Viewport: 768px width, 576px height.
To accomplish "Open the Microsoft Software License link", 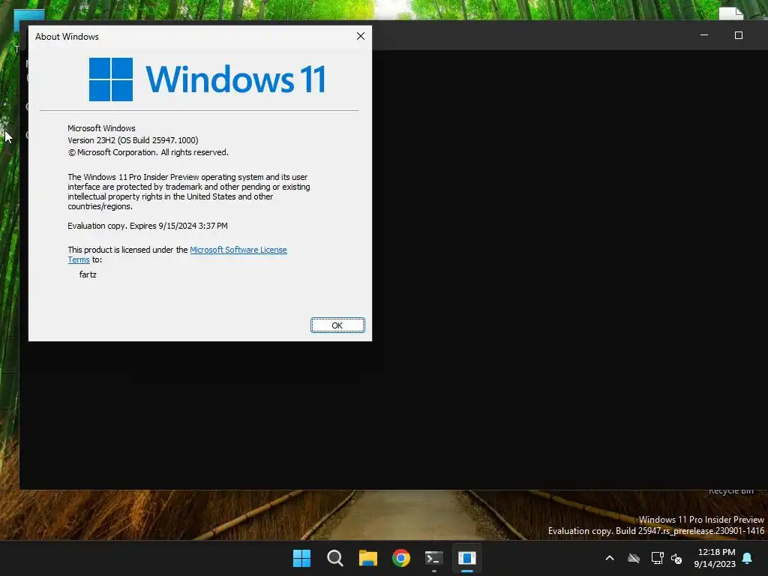I will click(x=238, y=250).
